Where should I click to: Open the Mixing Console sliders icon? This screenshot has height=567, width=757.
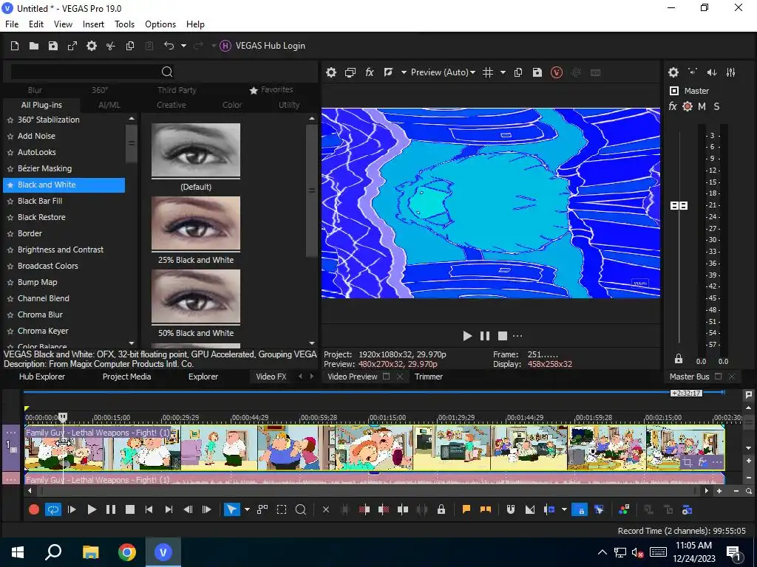pos(731,72)
